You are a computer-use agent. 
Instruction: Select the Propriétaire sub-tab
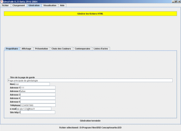12,49
